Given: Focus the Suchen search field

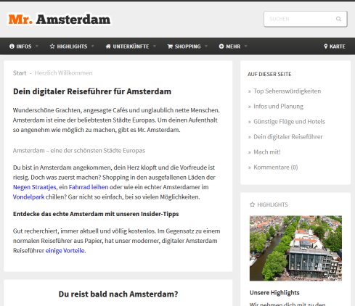Looking at the screenshot, I should [x=306, y=19].
